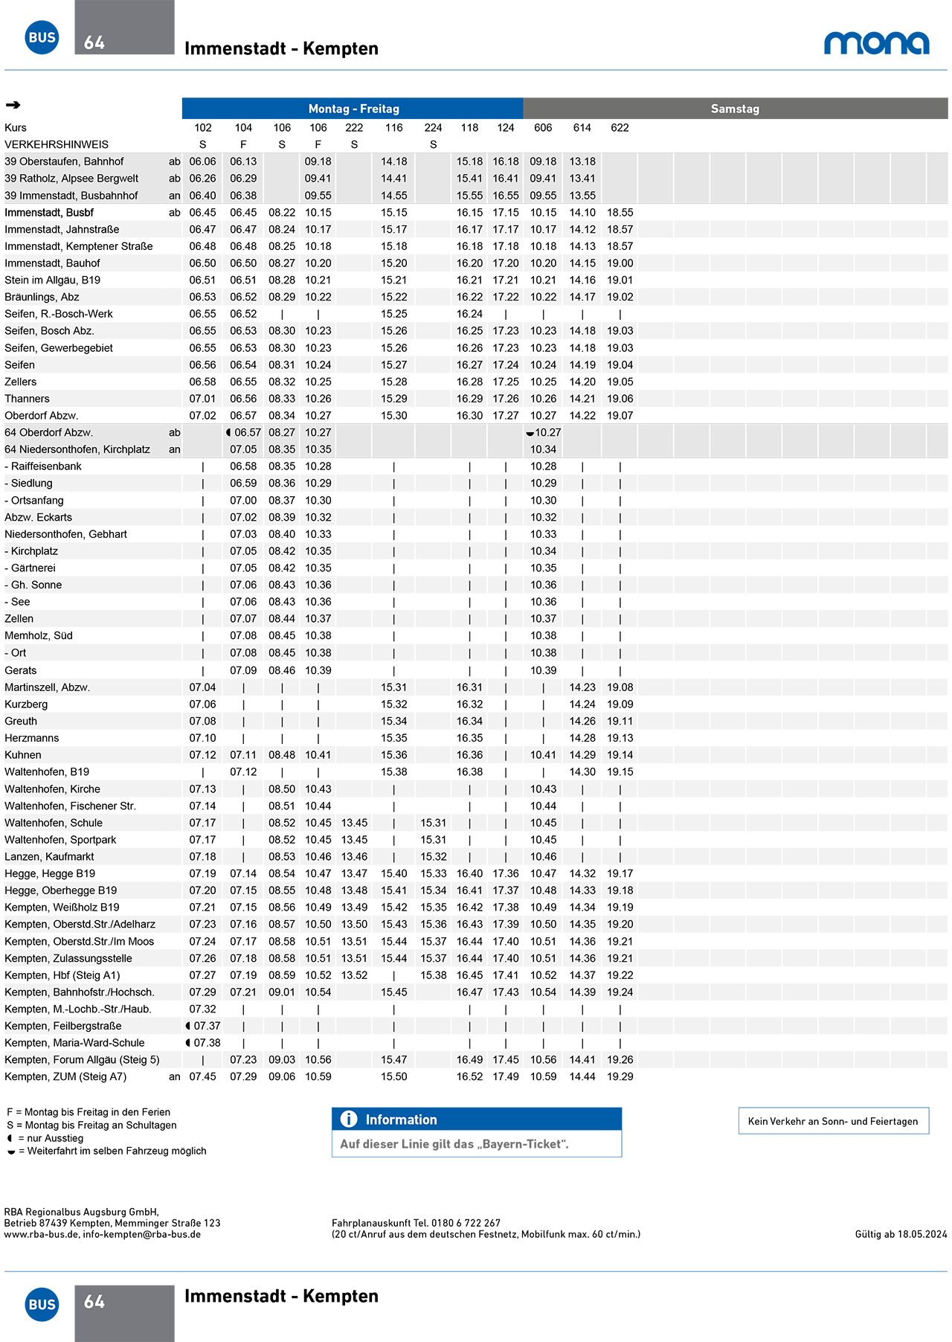Click 'Memholz, Süd' stop
This screenshot has height=1342, width=952.
click(39, 636)
